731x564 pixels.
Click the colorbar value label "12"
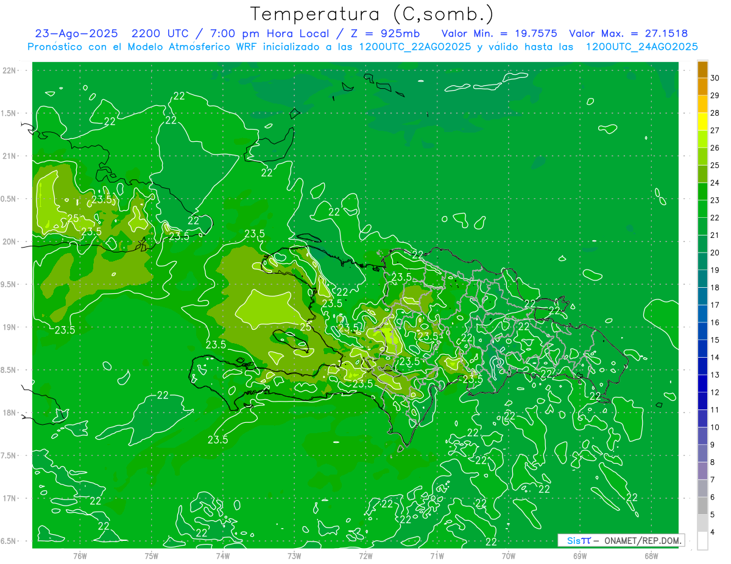coord(715,392)
